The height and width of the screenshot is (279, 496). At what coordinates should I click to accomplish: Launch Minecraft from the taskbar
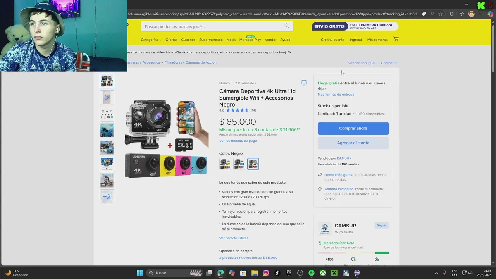(x=334, y=273)
